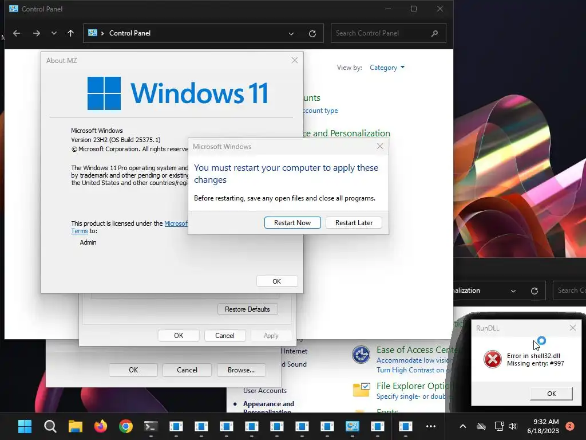Image resolution: width=586 pixels, height=440 pixels.
Task: Close the Microsoft Windows restart dialog
Action: pos(380,146)
